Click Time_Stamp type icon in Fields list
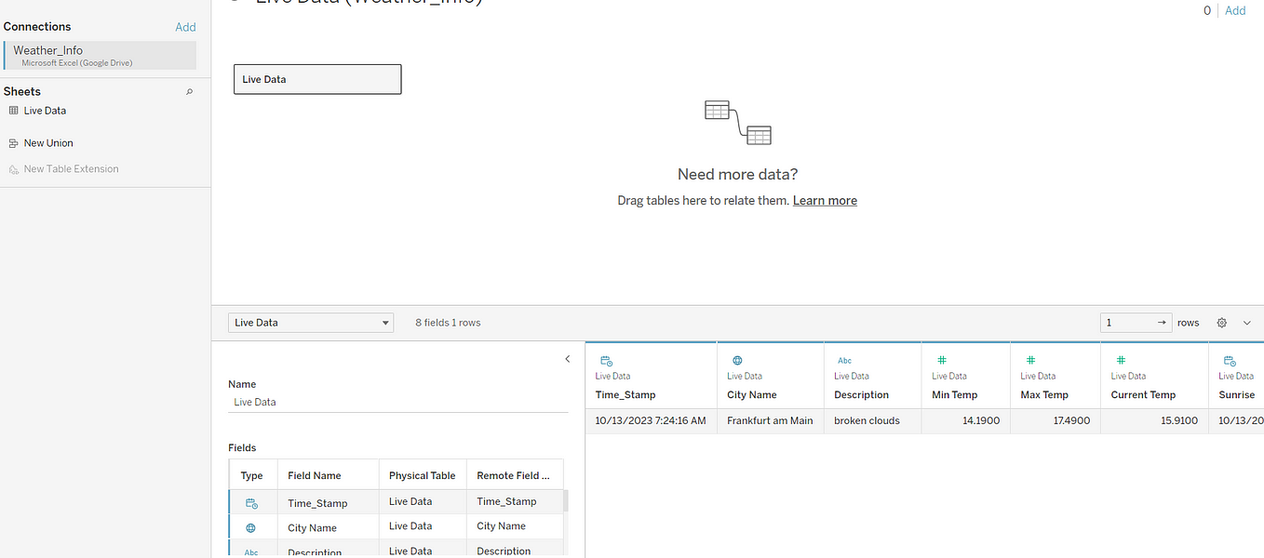Image resolution: width=1264 pixels, height=558 pixels. click(x=251, y=503)
